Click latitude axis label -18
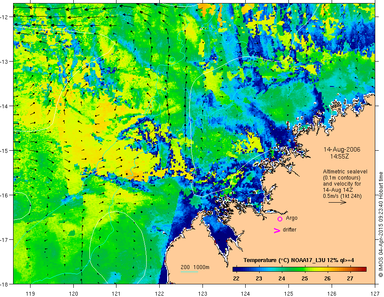The width and height of the screenshot is (384, 297). [x=4, y=284]
